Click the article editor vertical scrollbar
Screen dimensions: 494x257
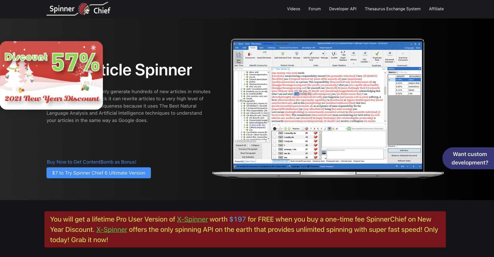(x=385, y=96)
